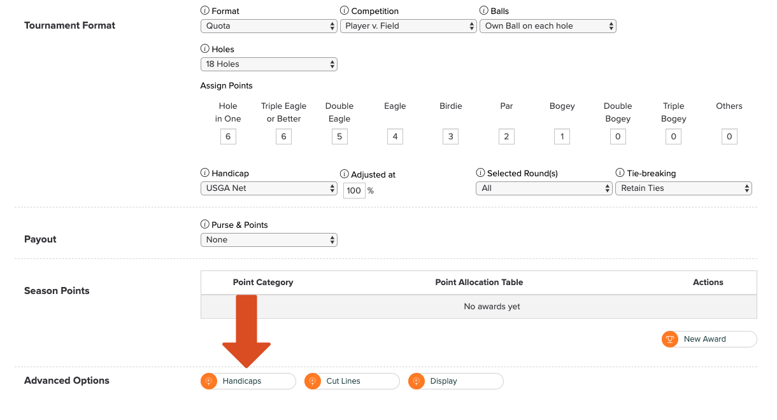Open the Holes dropdown showing 18 Holes
The image size is (777, 420).
[268, 64]
